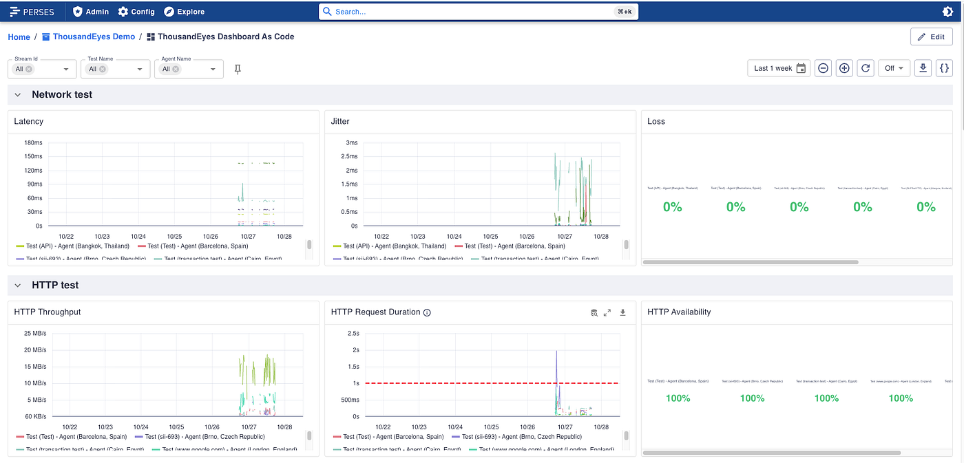Download the dashboard via the download icon
Screen dimensions: 964x463
tap(923, 68)
